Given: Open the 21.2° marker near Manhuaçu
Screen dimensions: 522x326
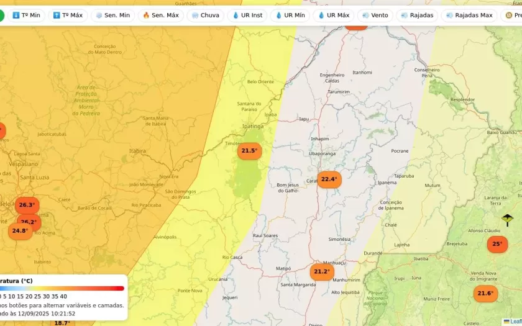Looking at the screenshot, I should (321, 271).
